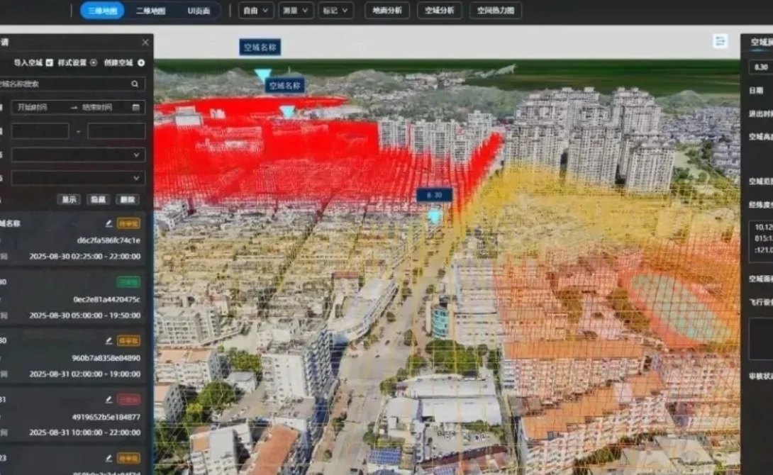
Task: Open the 自由 dropdown in top toolbar
Action: pyautogui.click(x=256, y=11)
